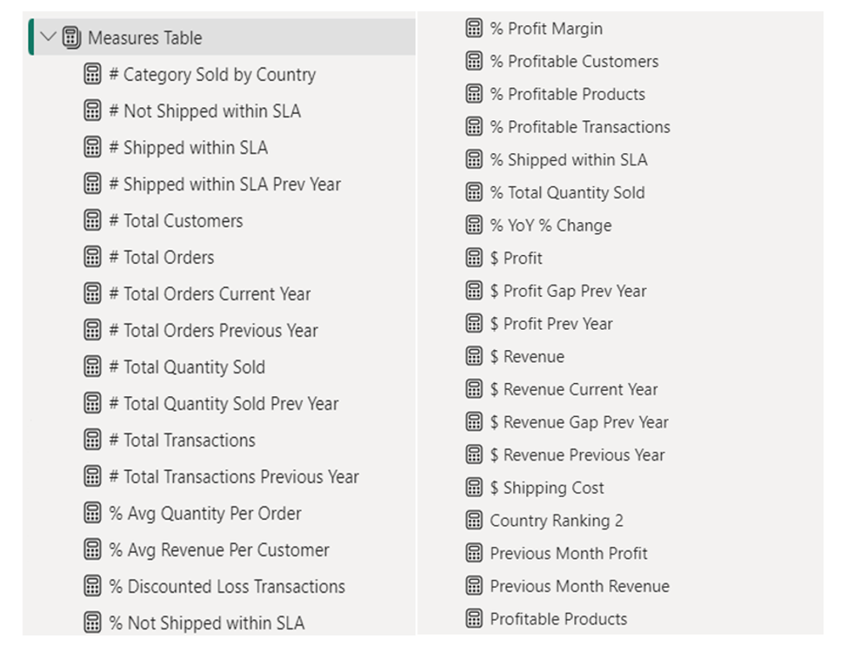Image resolution: width=848 pixels, height=659 pixels.
Task: Click the measure icon next to $ Profit
Action: [474, 258]
